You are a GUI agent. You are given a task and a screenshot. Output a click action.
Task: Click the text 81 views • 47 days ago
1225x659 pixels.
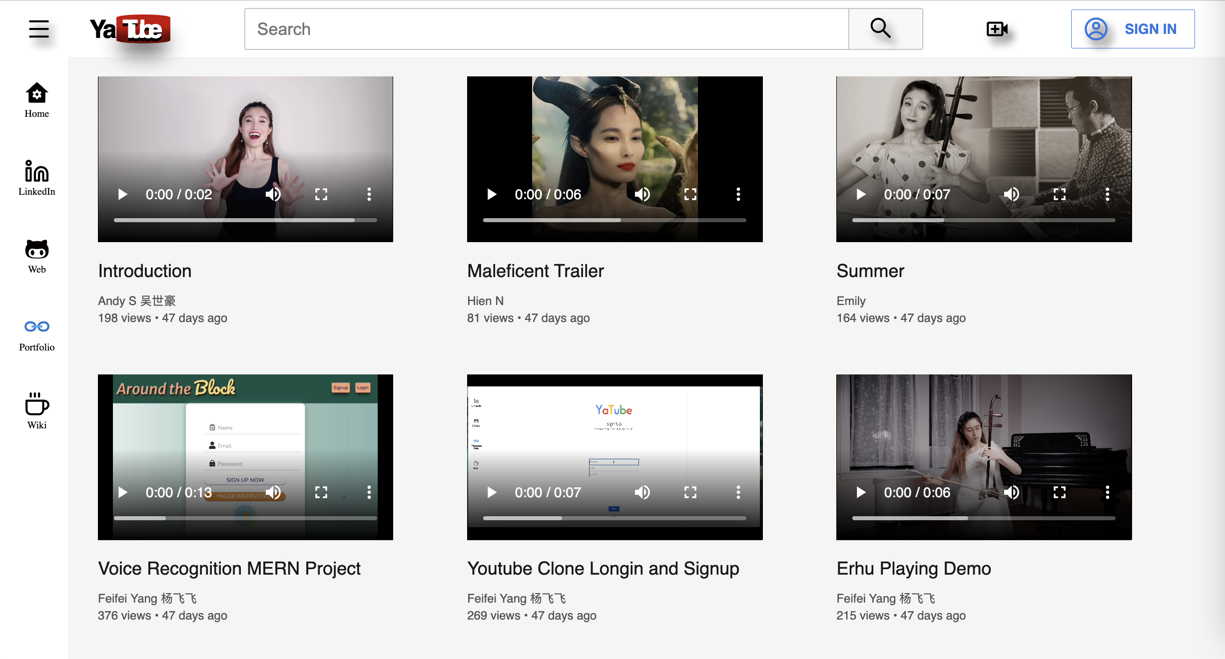pyautogui.click(x=529, y=318)
